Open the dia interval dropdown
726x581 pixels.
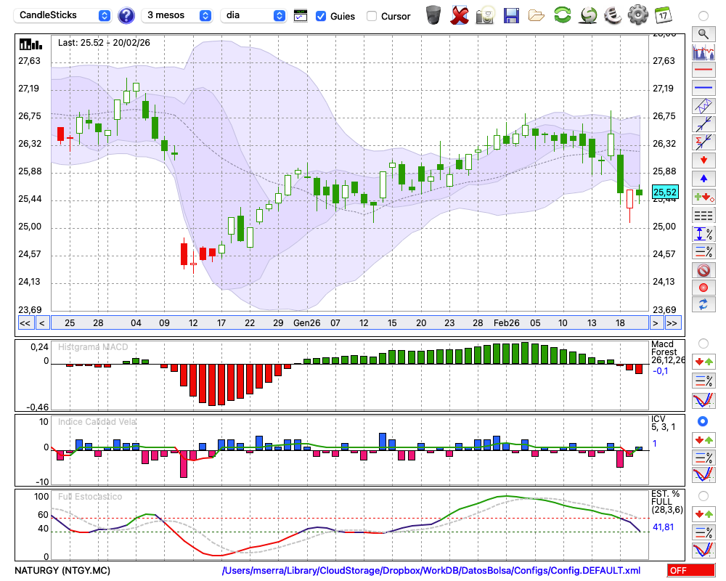click(253, 15)
